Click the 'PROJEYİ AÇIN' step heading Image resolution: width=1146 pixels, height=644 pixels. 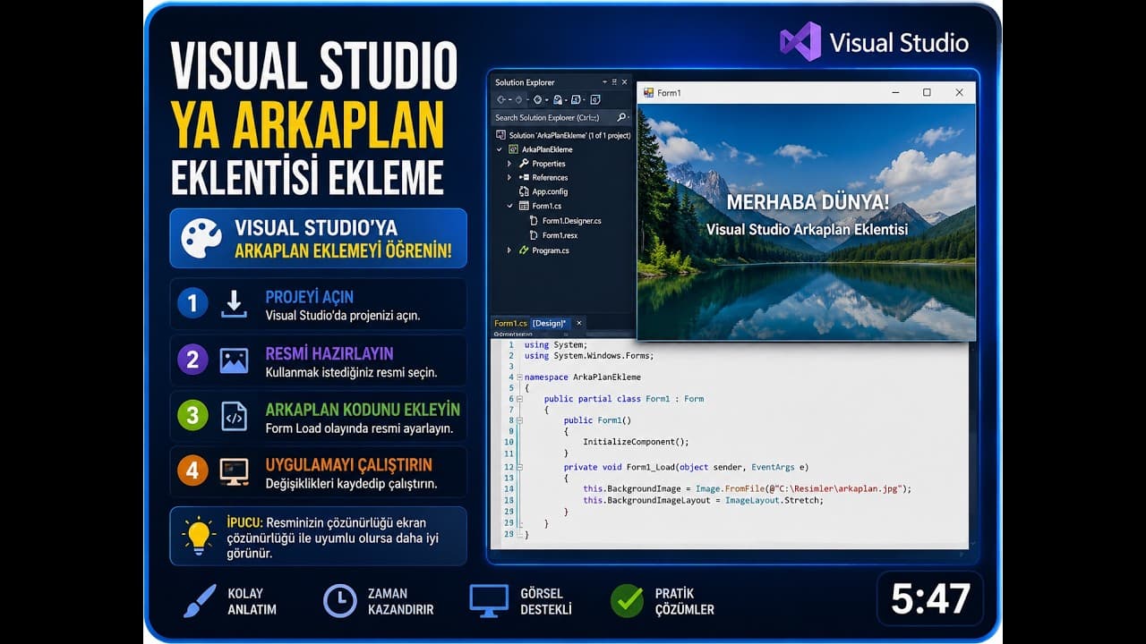tap(310, 297)
